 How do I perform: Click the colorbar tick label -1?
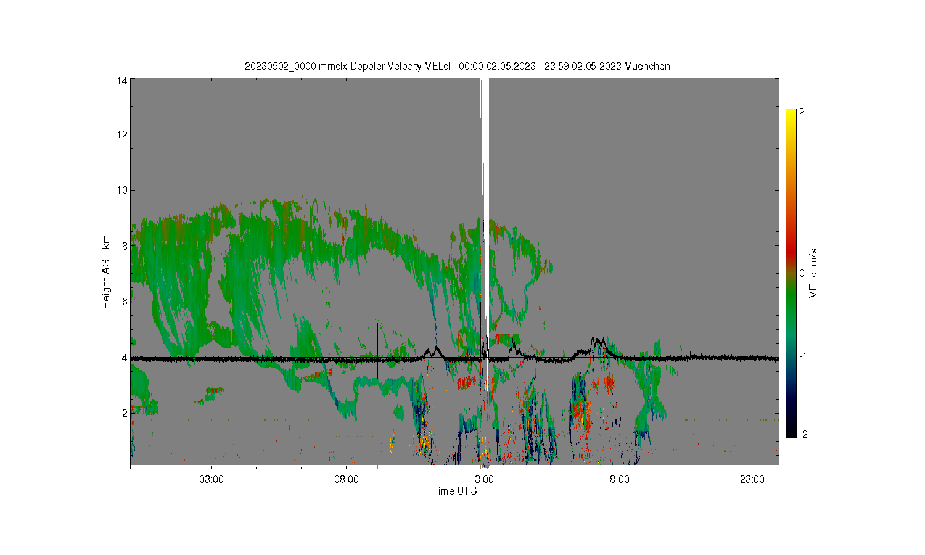point(803,356)
